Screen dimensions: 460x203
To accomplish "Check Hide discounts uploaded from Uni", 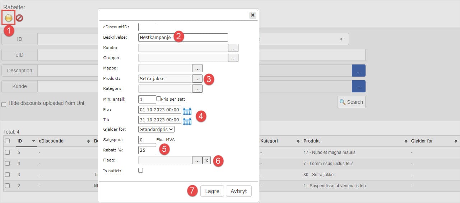I will pyautogui.click(x=4, y=105).
